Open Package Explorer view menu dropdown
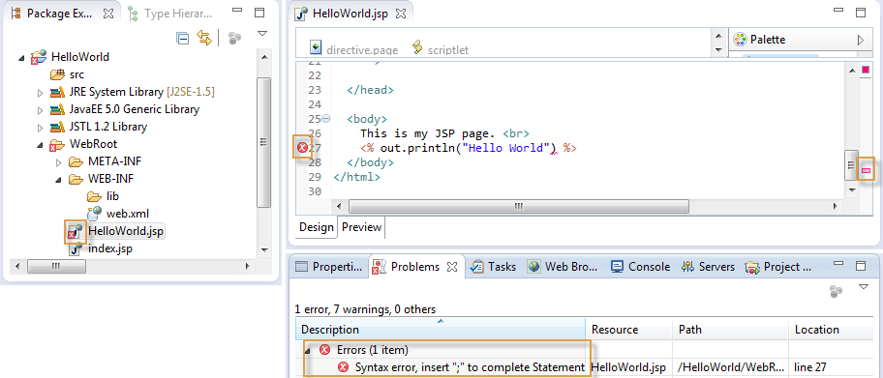This screenshot has height=378, width=883. pyautogui.click(x=261, y=34)
